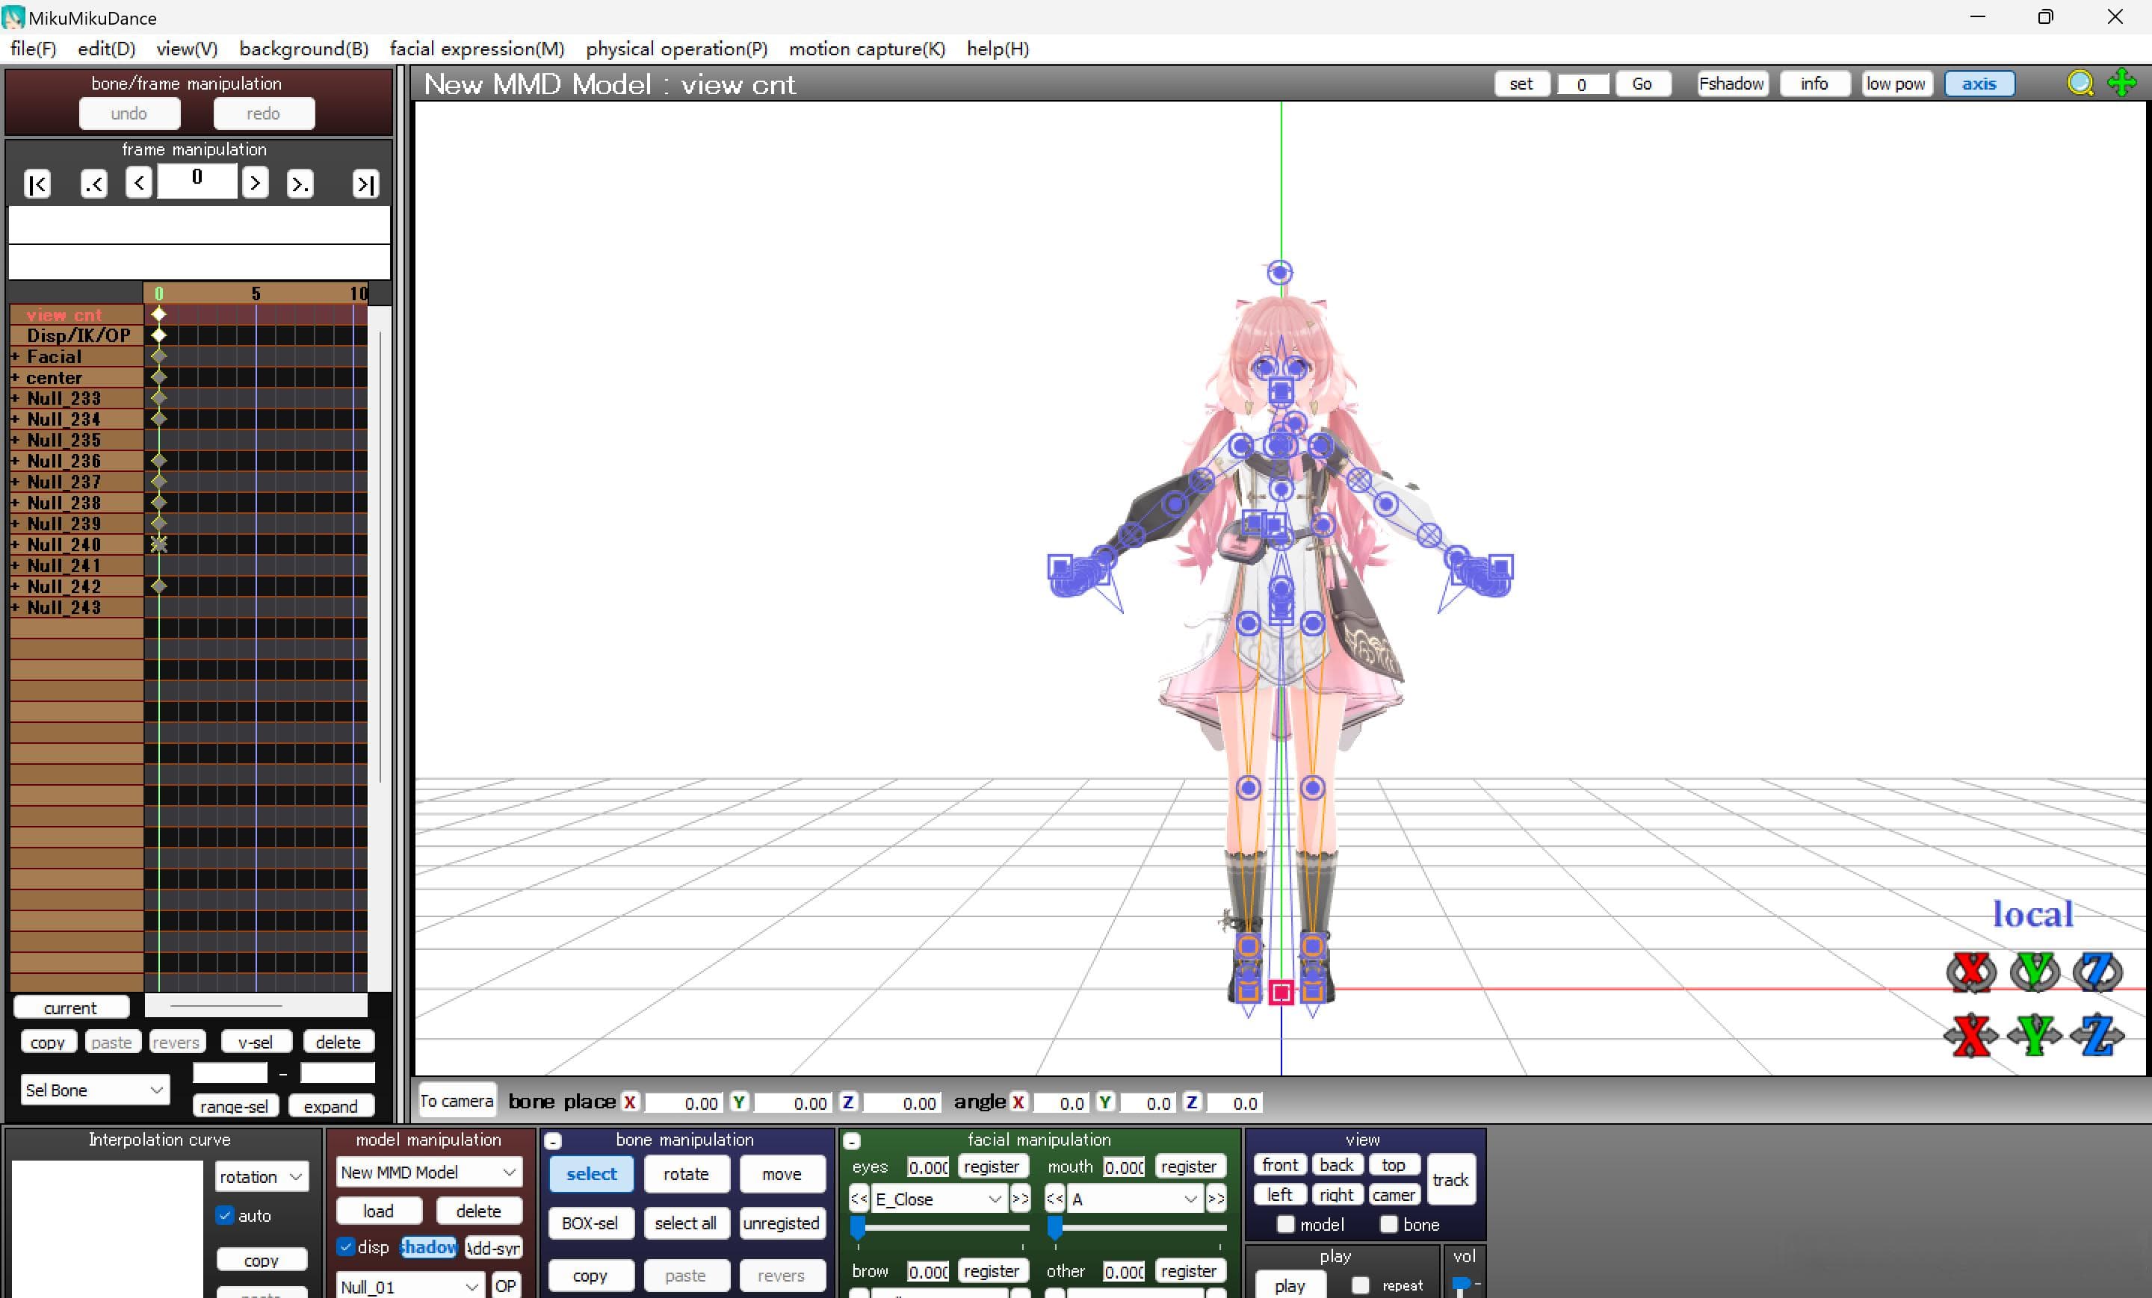Toggle the auto interpolation checkbox
Image resolution: width=2152 pixels, height=1298 pixels.
tap(224, 1215)
